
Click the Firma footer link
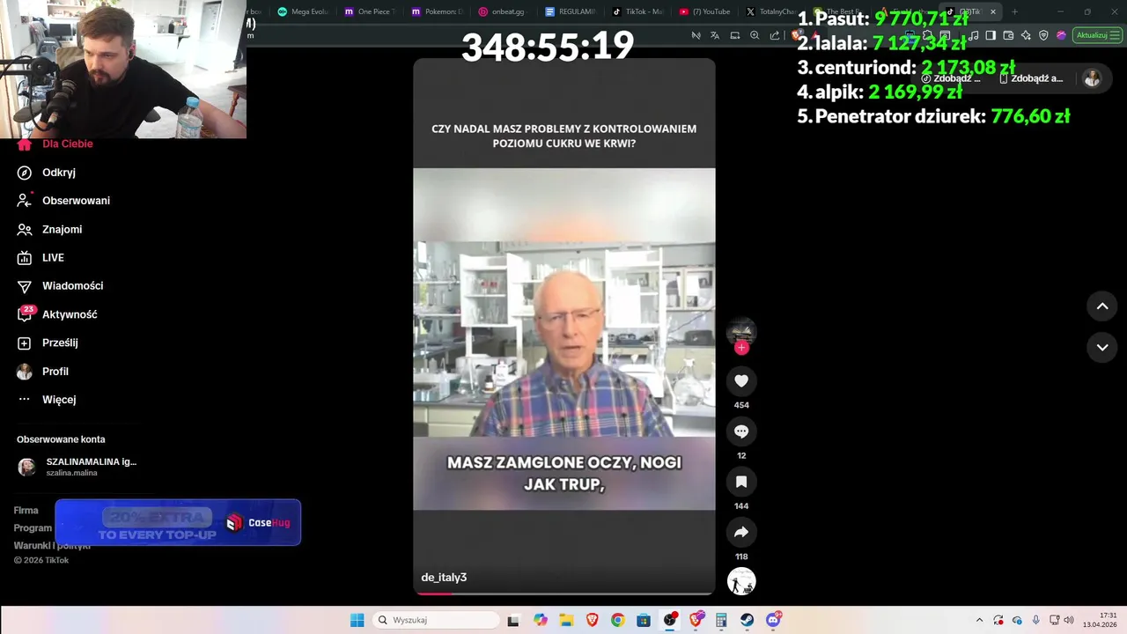(x=26, y=511)
